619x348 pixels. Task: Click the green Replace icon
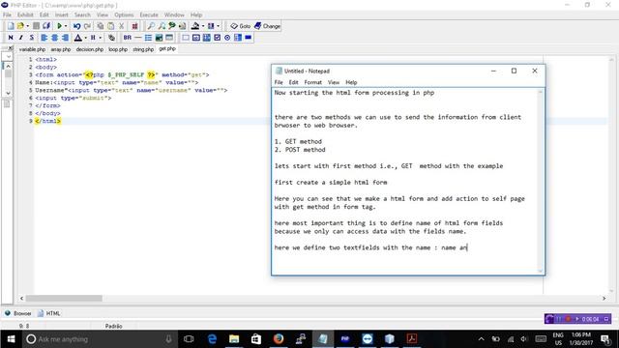coord(172,26)
